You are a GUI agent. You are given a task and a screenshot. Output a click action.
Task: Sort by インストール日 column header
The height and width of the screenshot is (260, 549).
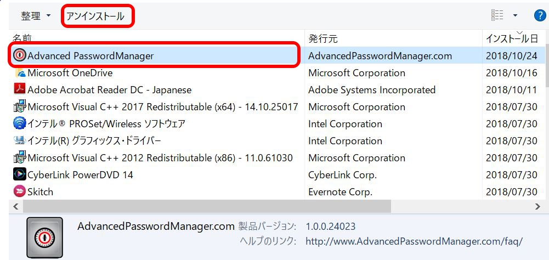coord(511,39)
